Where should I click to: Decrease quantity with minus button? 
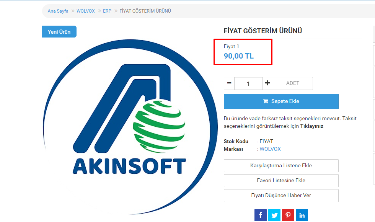229,83
